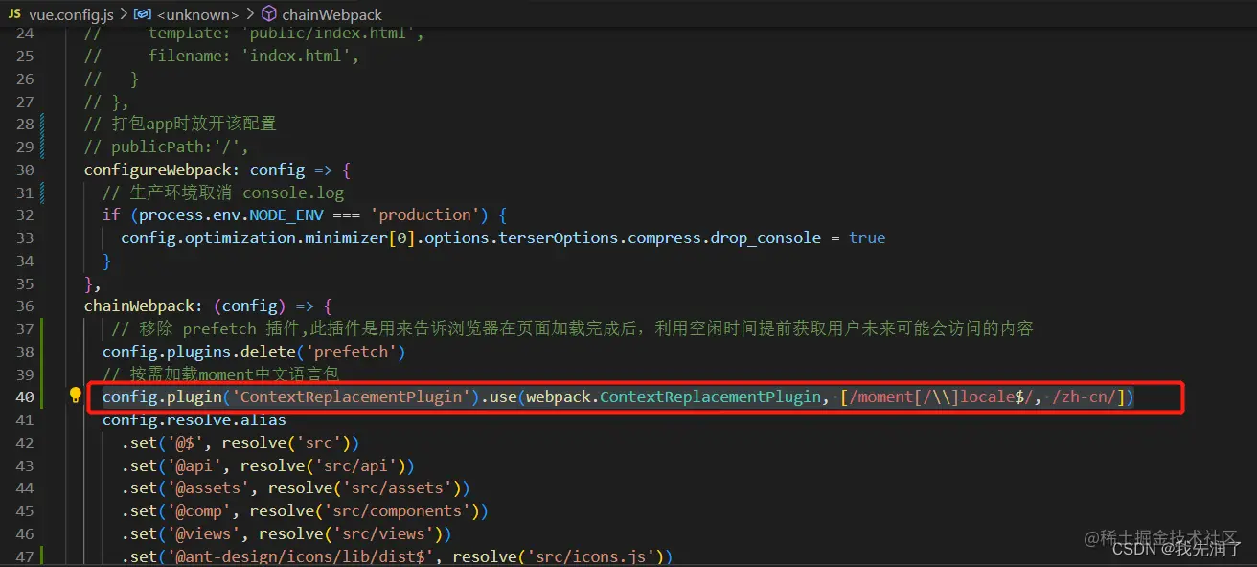Click the 'src/assets' string on line 44
Image resolution: width=1257 pixels, height=567 pixels.
pos(397,488)
